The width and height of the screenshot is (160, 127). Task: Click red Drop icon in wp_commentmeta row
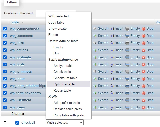click(144, 29)
